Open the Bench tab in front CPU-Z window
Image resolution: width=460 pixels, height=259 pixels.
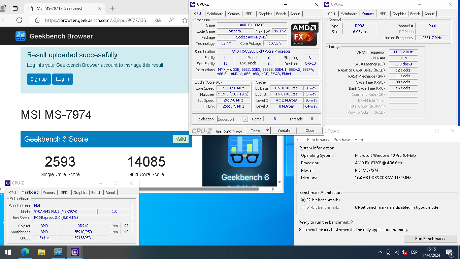[x=281, y=14]
